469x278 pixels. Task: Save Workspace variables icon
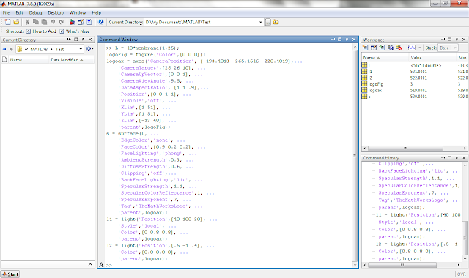(391, 48)
